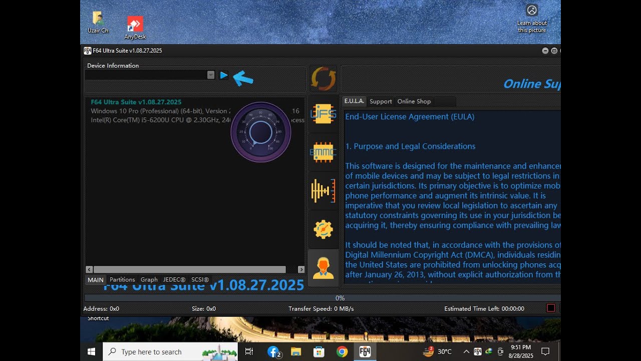Image resolution: width=641 pixels, height=361 pixels.
Task: Select the MAIN tab
Action: tap(95, 280)
